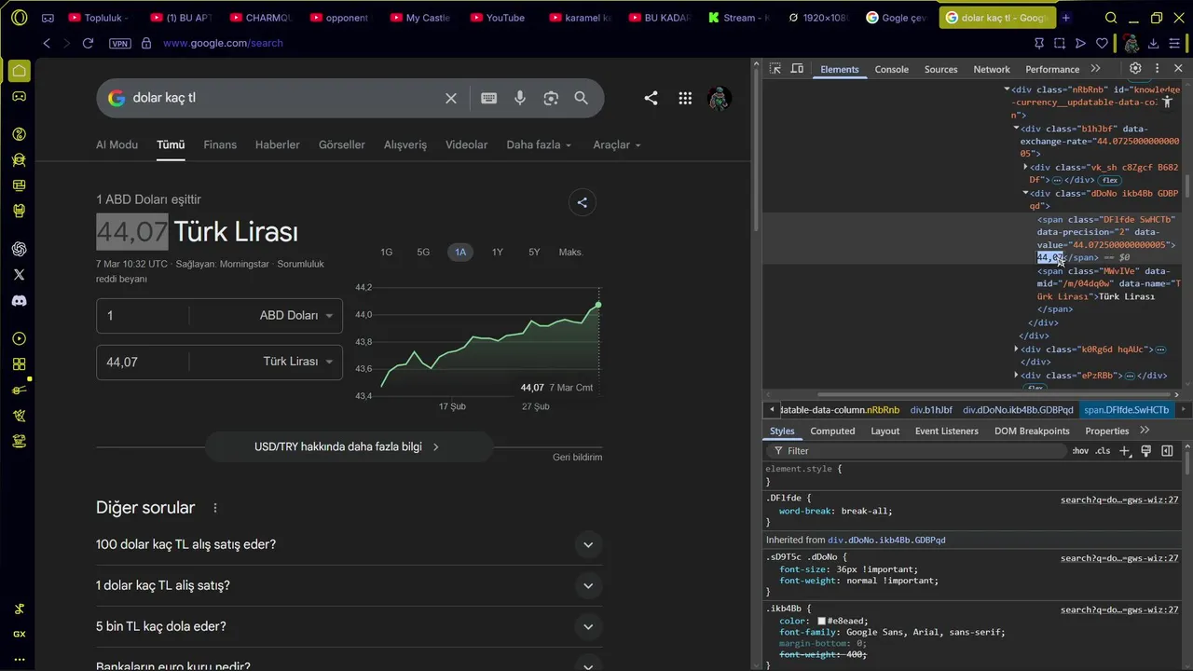The height and width of the screenshot is (671, 1193).
Task: Click the magnifier search button
Action: (581, 98)
